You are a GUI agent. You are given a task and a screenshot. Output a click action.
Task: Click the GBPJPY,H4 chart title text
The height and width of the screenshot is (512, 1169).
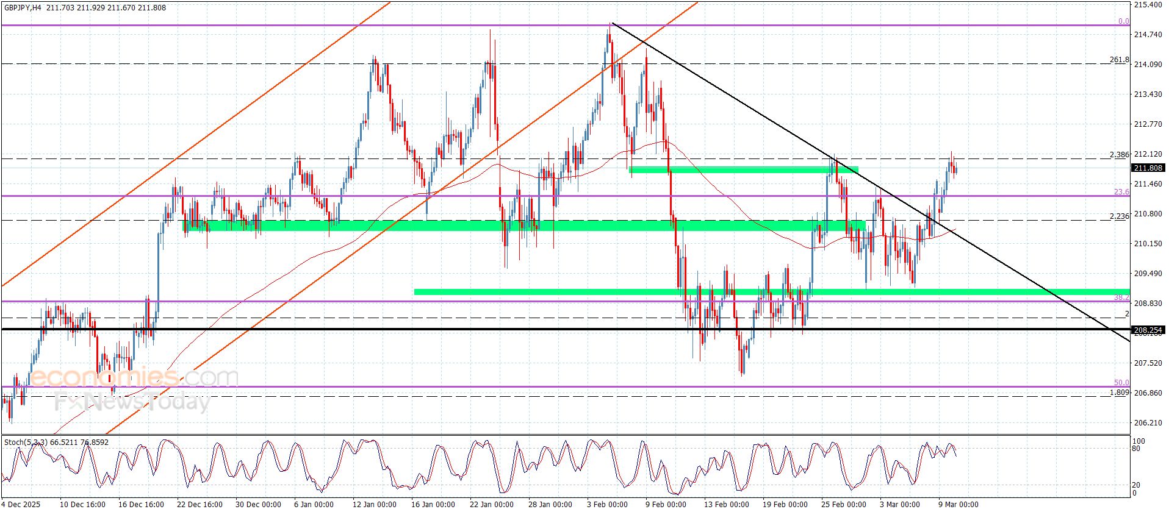click(x=23, y=8)
